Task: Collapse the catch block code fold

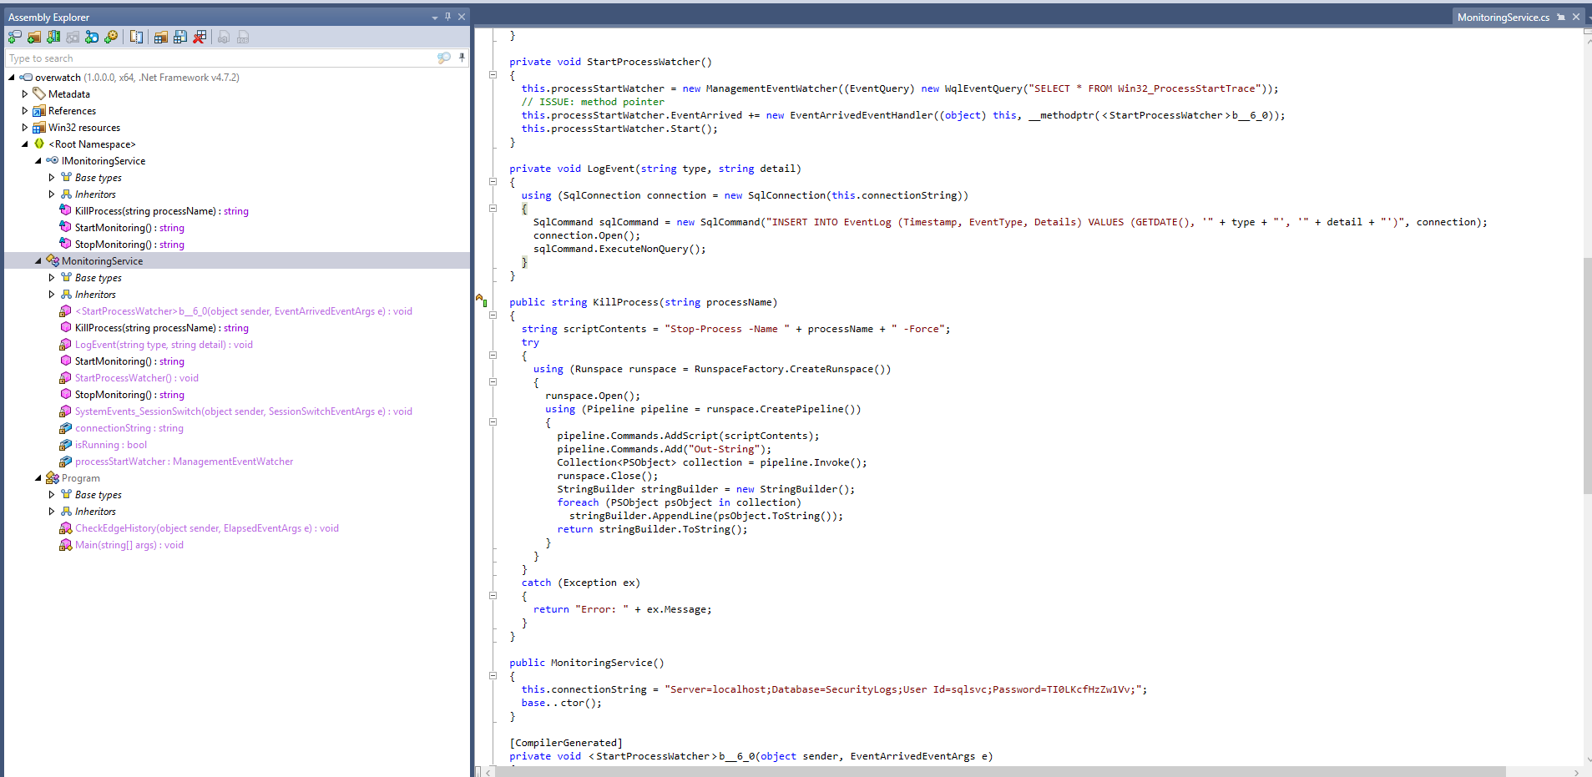Action: coord(493,596)
